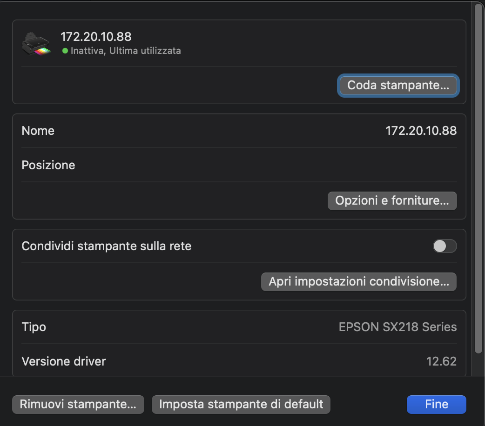Toggle Condividi stampante sulla rete switch
485x426 pixels.
(x=445, y=246)
